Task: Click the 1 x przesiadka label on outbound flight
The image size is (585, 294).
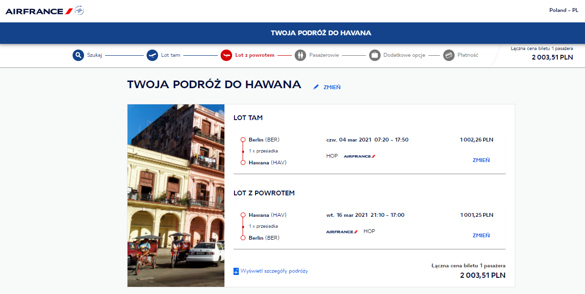Action: 263,151
